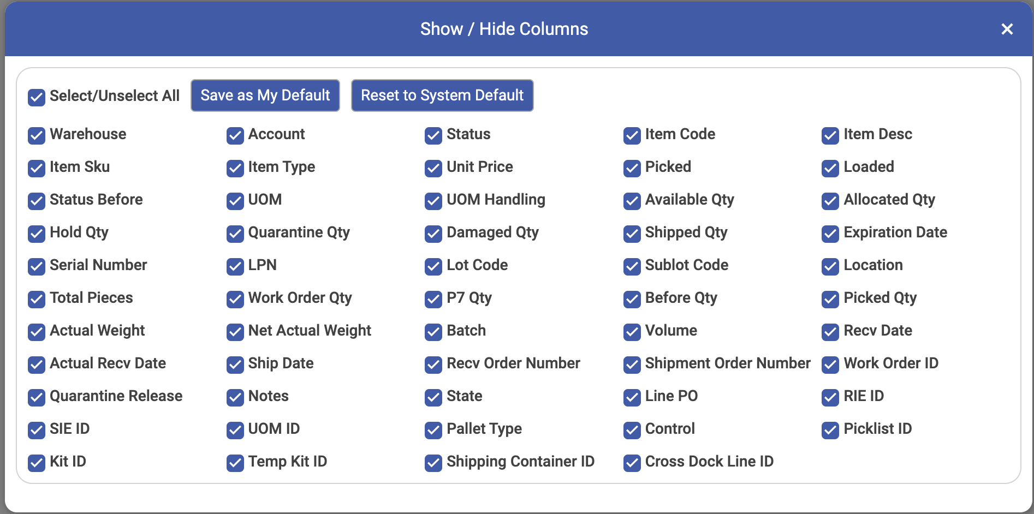Uncheck the Cross Dock Line ID column
The height and width of the screenshot is (514, 1034).
632,463
